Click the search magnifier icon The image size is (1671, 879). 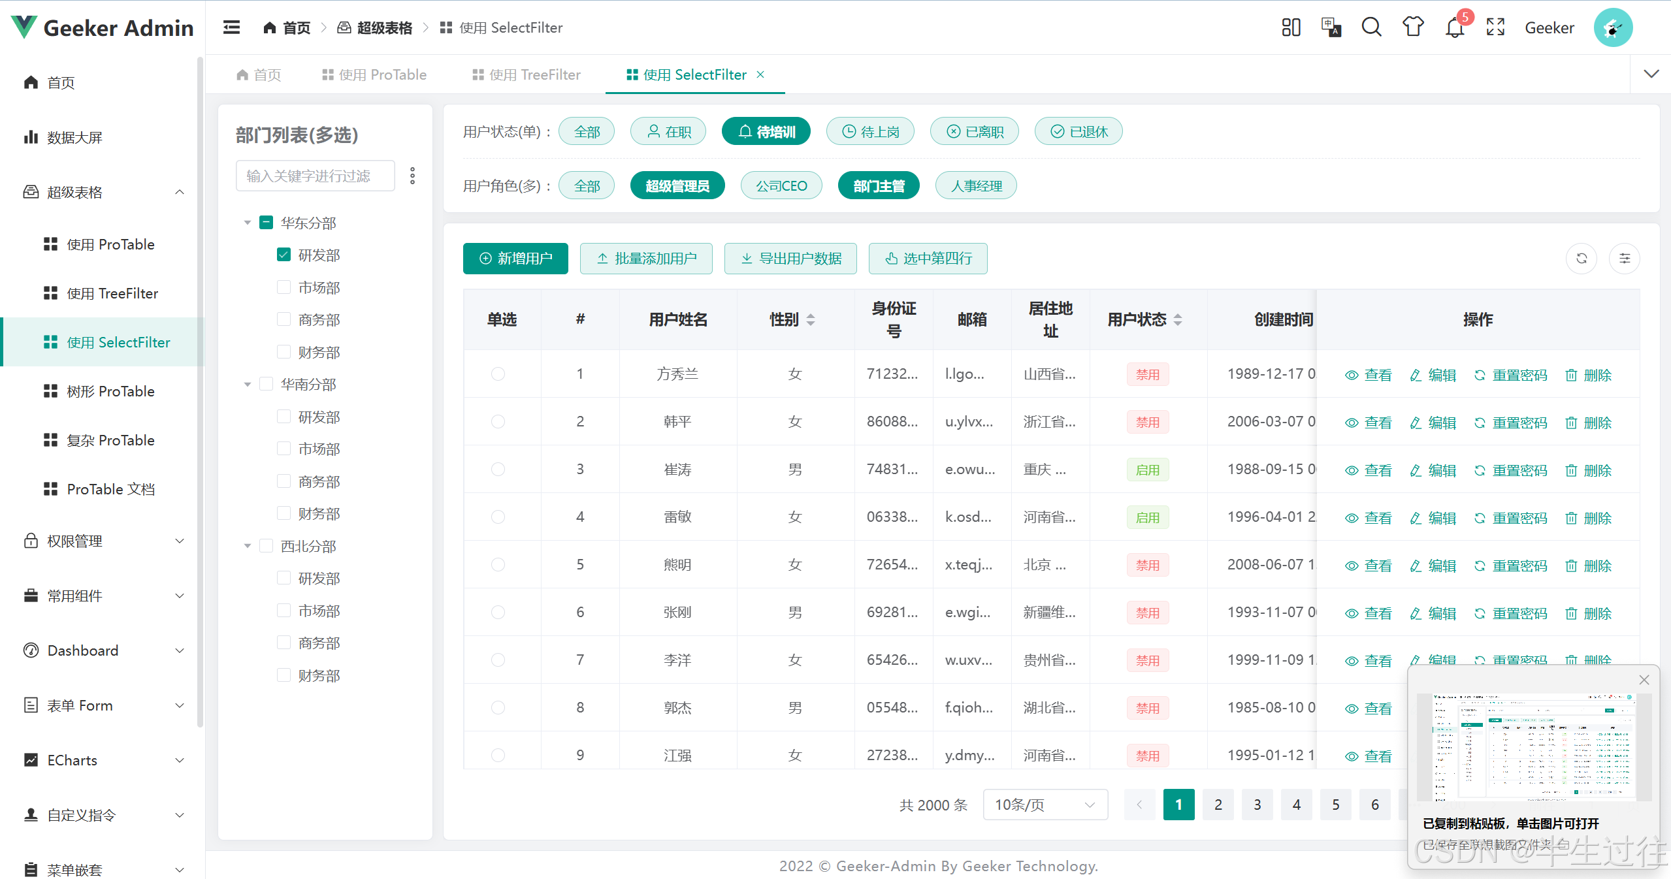[x=1371, y=27]
